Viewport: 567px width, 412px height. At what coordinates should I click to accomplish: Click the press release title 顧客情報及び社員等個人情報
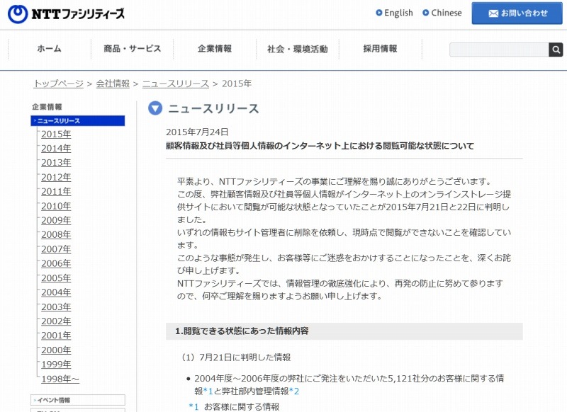pos(320,146)
